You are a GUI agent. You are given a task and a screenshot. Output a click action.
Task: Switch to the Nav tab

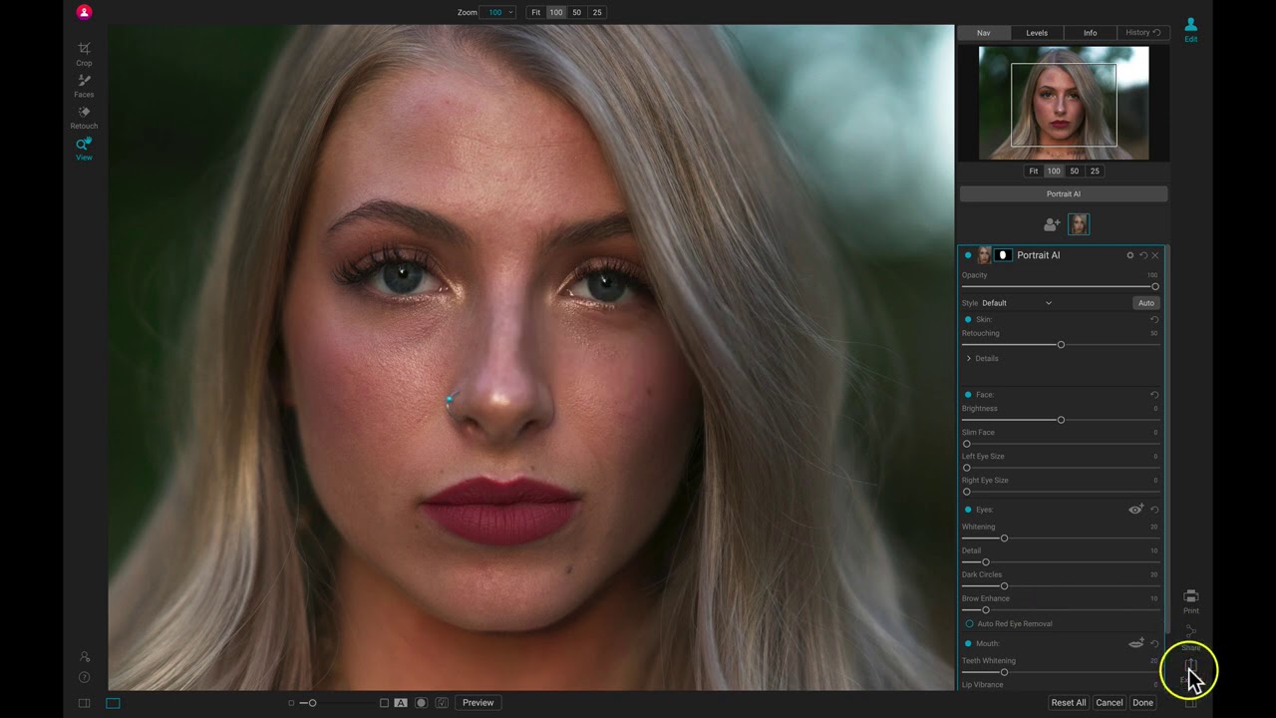coord(983,33)
